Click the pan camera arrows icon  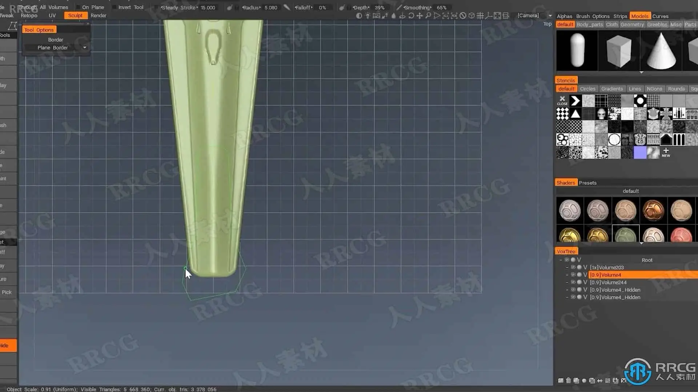(420, 16)
